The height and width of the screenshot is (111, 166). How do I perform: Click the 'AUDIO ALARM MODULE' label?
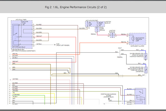pos(102,29)
